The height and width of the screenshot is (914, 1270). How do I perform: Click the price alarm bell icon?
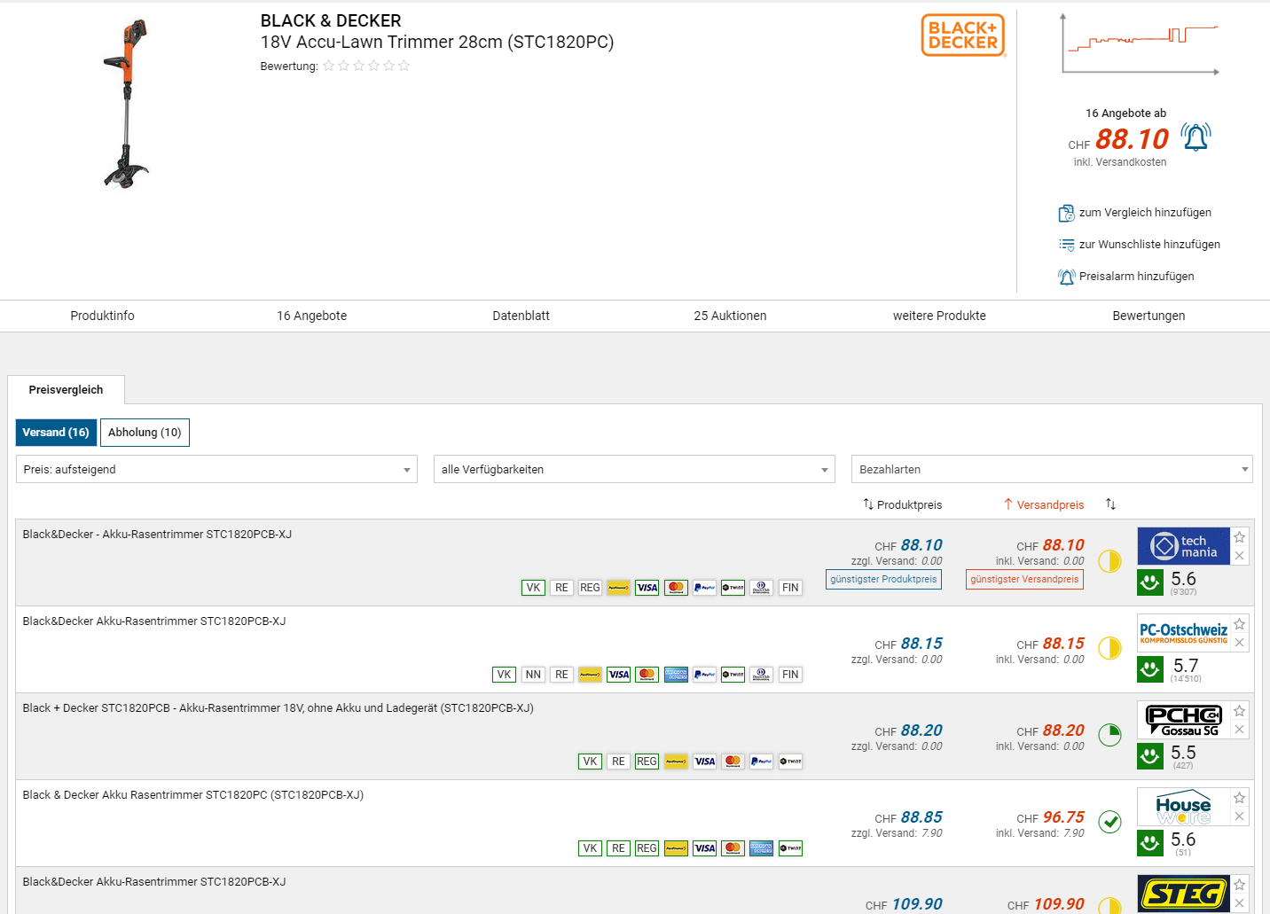1196,137
